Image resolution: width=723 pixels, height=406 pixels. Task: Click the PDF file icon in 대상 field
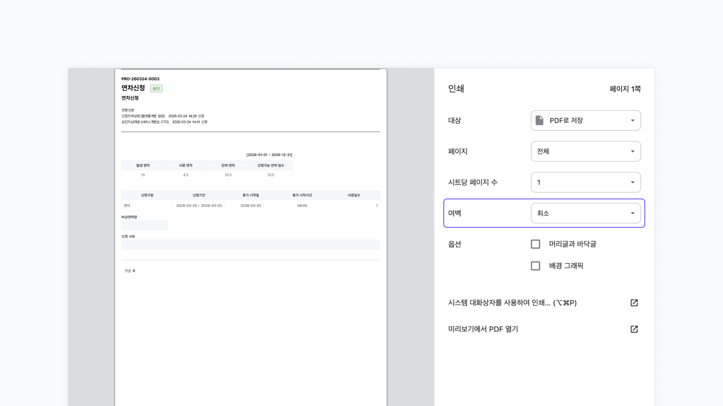click(x=540, y=120)
